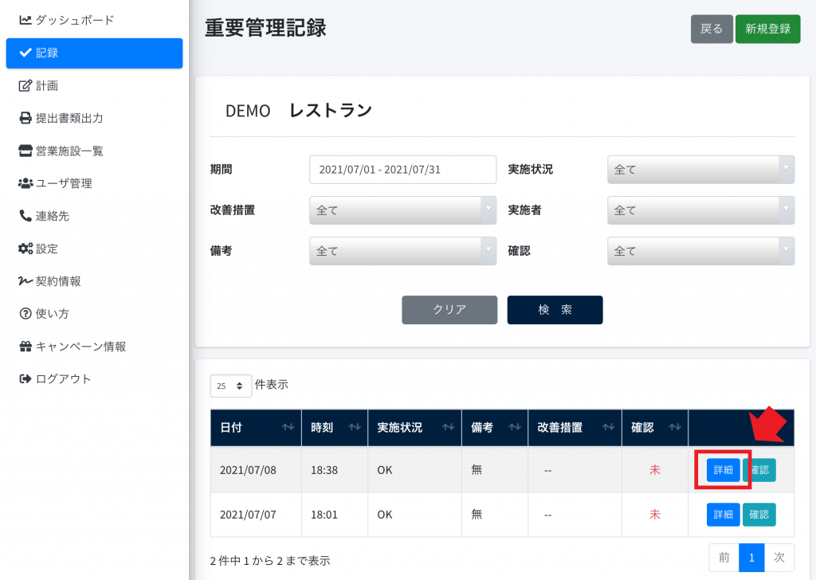Open the 計画 menu item
Screen dimensions: 816x580
(x=47, y=85)
